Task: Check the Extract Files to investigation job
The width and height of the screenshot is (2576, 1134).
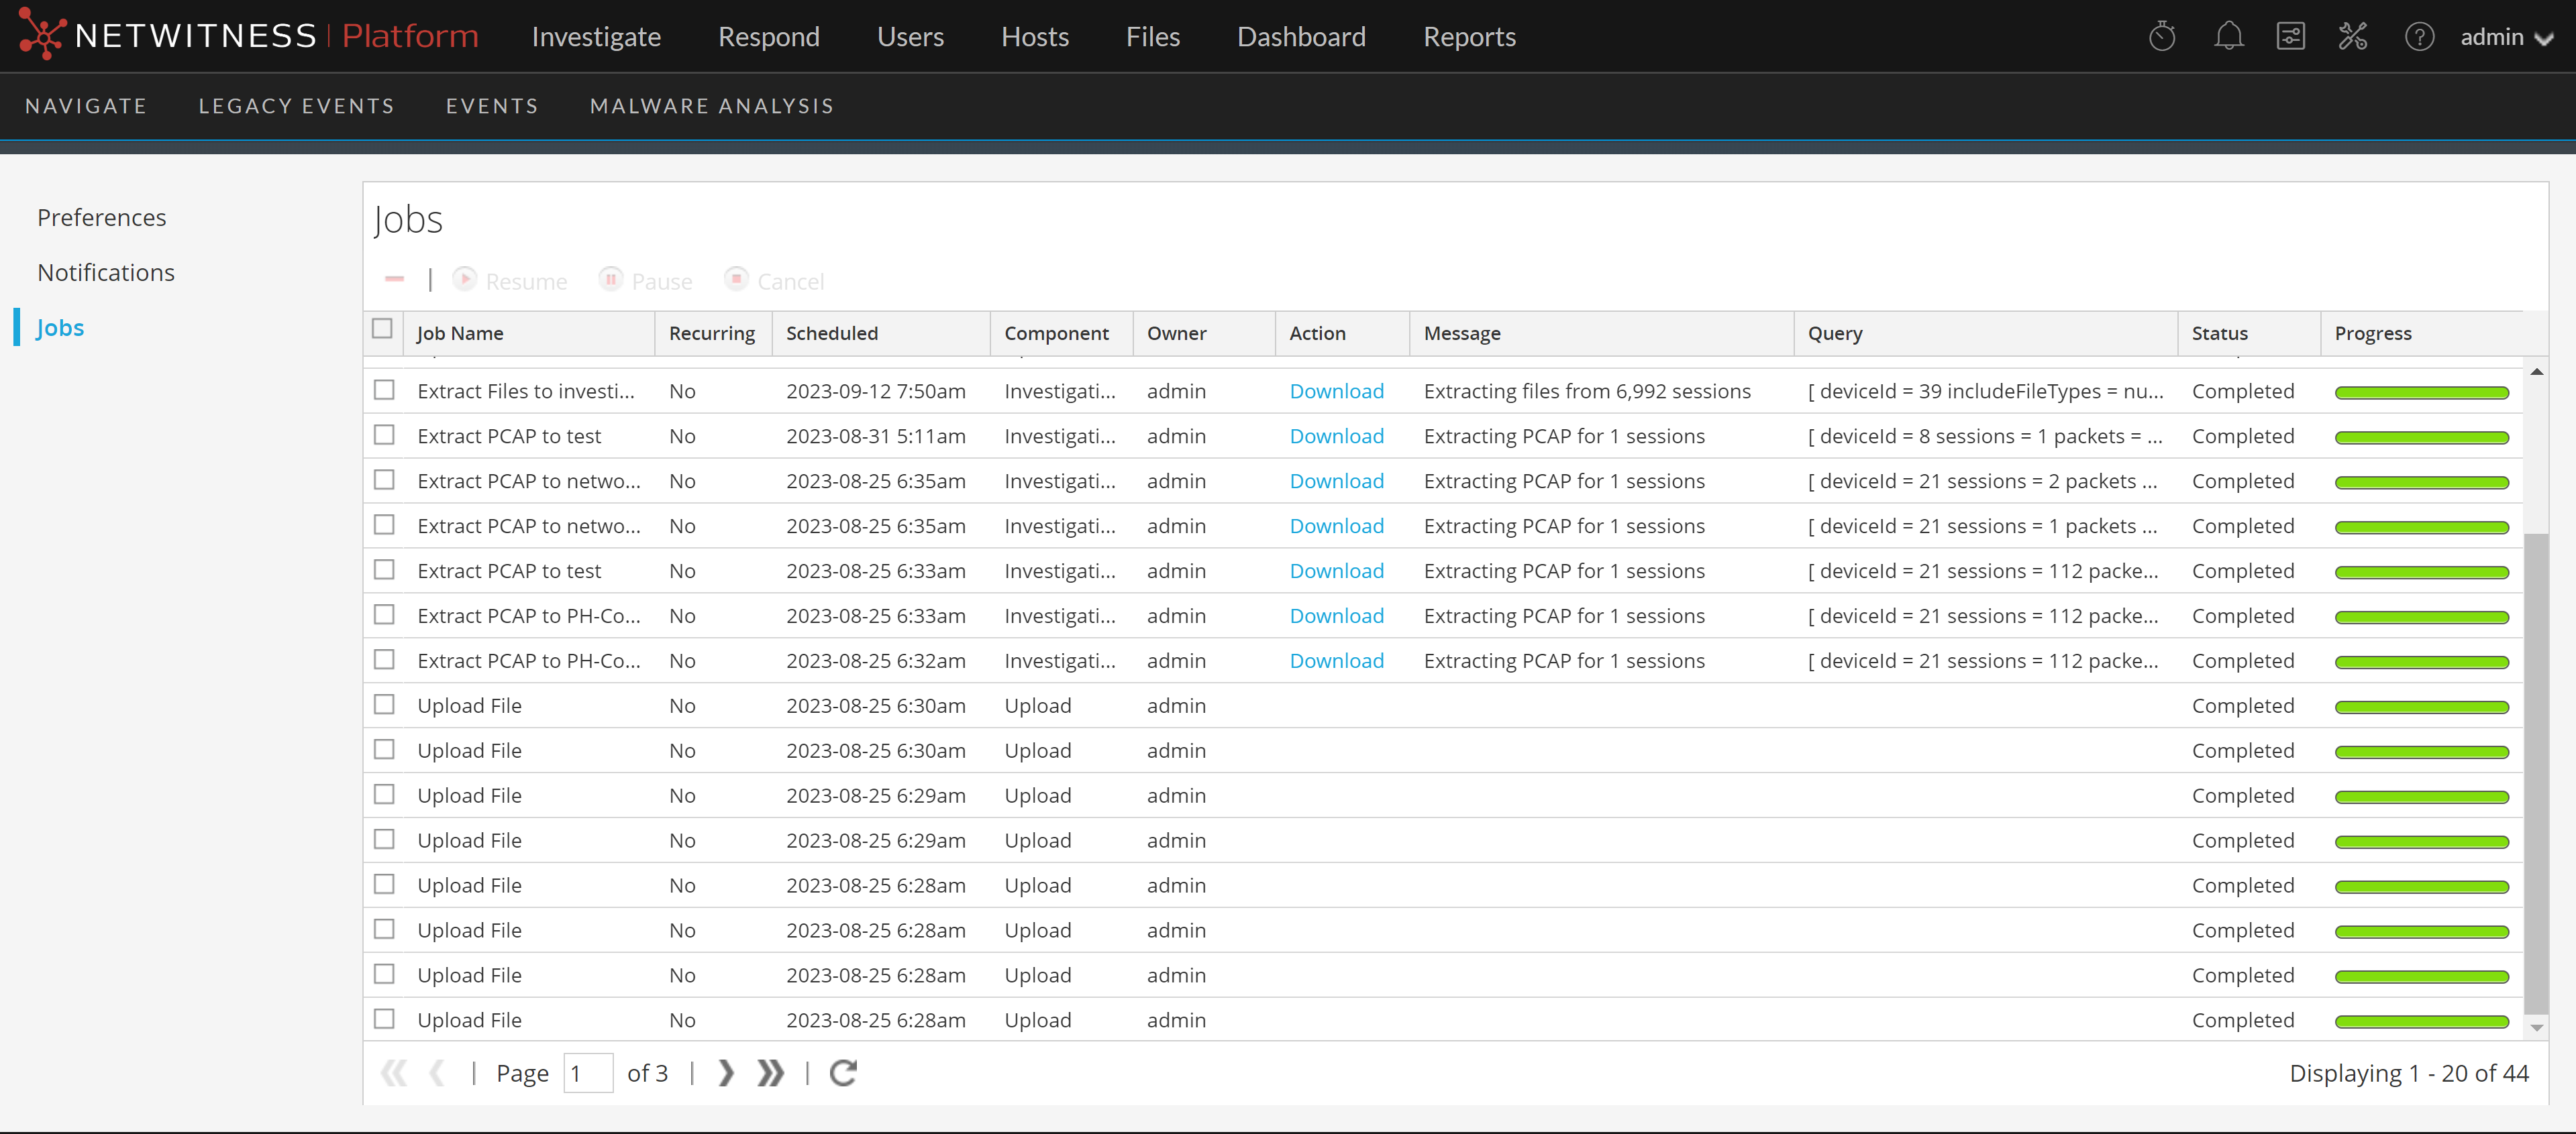Action: (x=384, y=390)
